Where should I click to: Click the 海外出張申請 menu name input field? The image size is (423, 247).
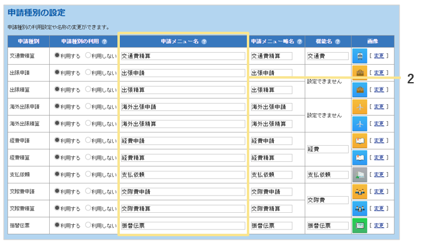(183, 107)
